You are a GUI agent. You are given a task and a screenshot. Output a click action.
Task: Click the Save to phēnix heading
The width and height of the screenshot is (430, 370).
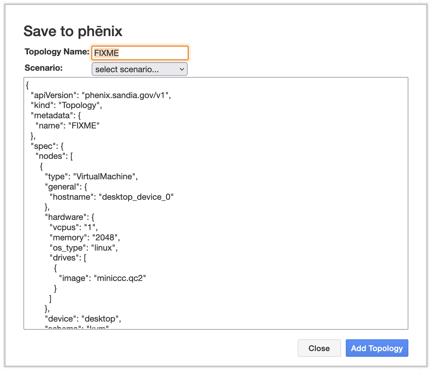[73, 31]
